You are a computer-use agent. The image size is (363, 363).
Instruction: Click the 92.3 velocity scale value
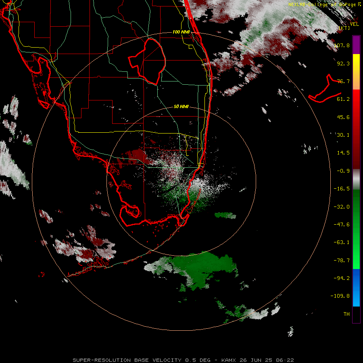pyautogui.click(x=343, y=63)
